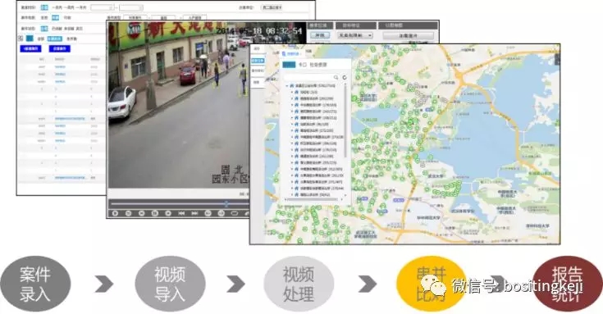Click the previous track icon in video controls

coord(181,213)
